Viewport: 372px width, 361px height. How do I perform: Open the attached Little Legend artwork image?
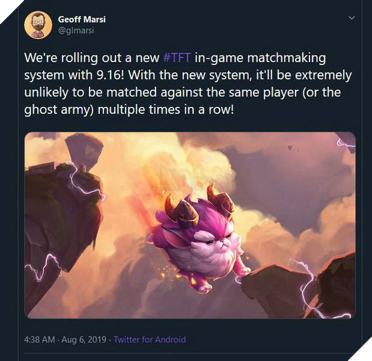[190, 225]
